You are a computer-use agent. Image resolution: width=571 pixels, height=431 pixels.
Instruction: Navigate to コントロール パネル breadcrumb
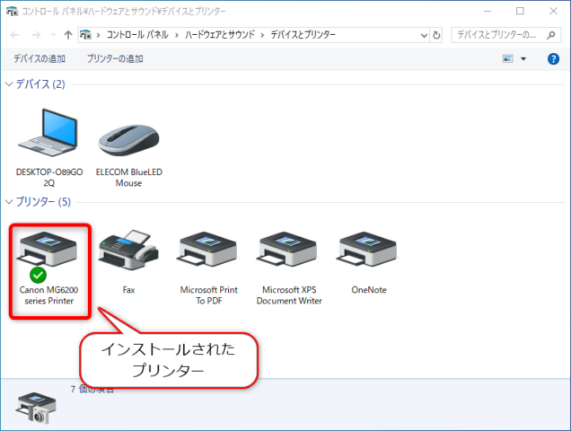[x=137, y=35]
